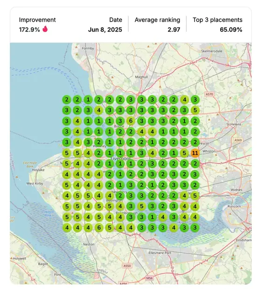Viewport: 257px width, 289px height.
Task: Click the St Helens map label
Action: [x=234, y=124]
